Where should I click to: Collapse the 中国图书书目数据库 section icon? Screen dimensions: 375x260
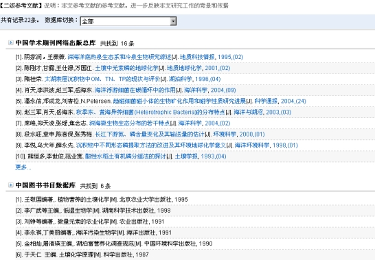[x=11, y=185]
